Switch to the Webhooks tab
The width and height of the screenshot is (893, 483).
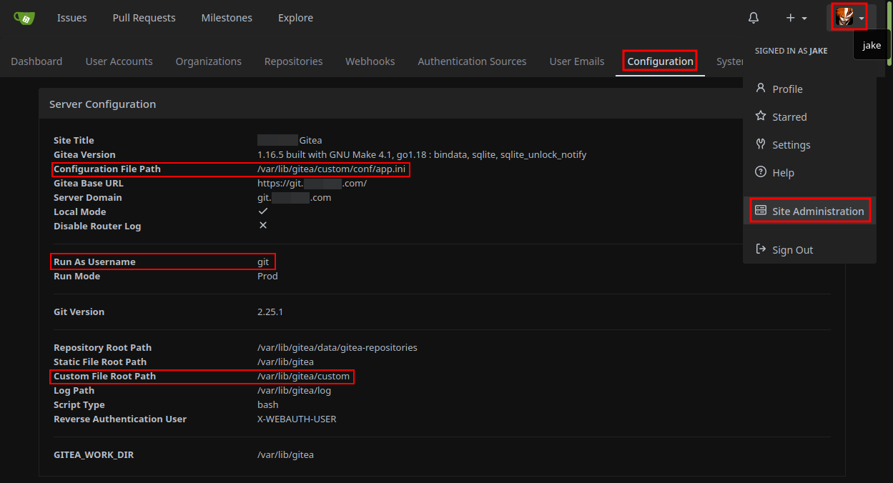[370, 61]
